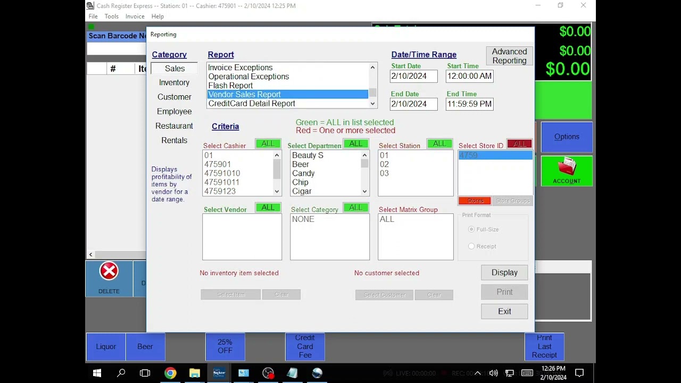681x383 pixels.
Task: Open the Tools menu
Action: point(112,16)
